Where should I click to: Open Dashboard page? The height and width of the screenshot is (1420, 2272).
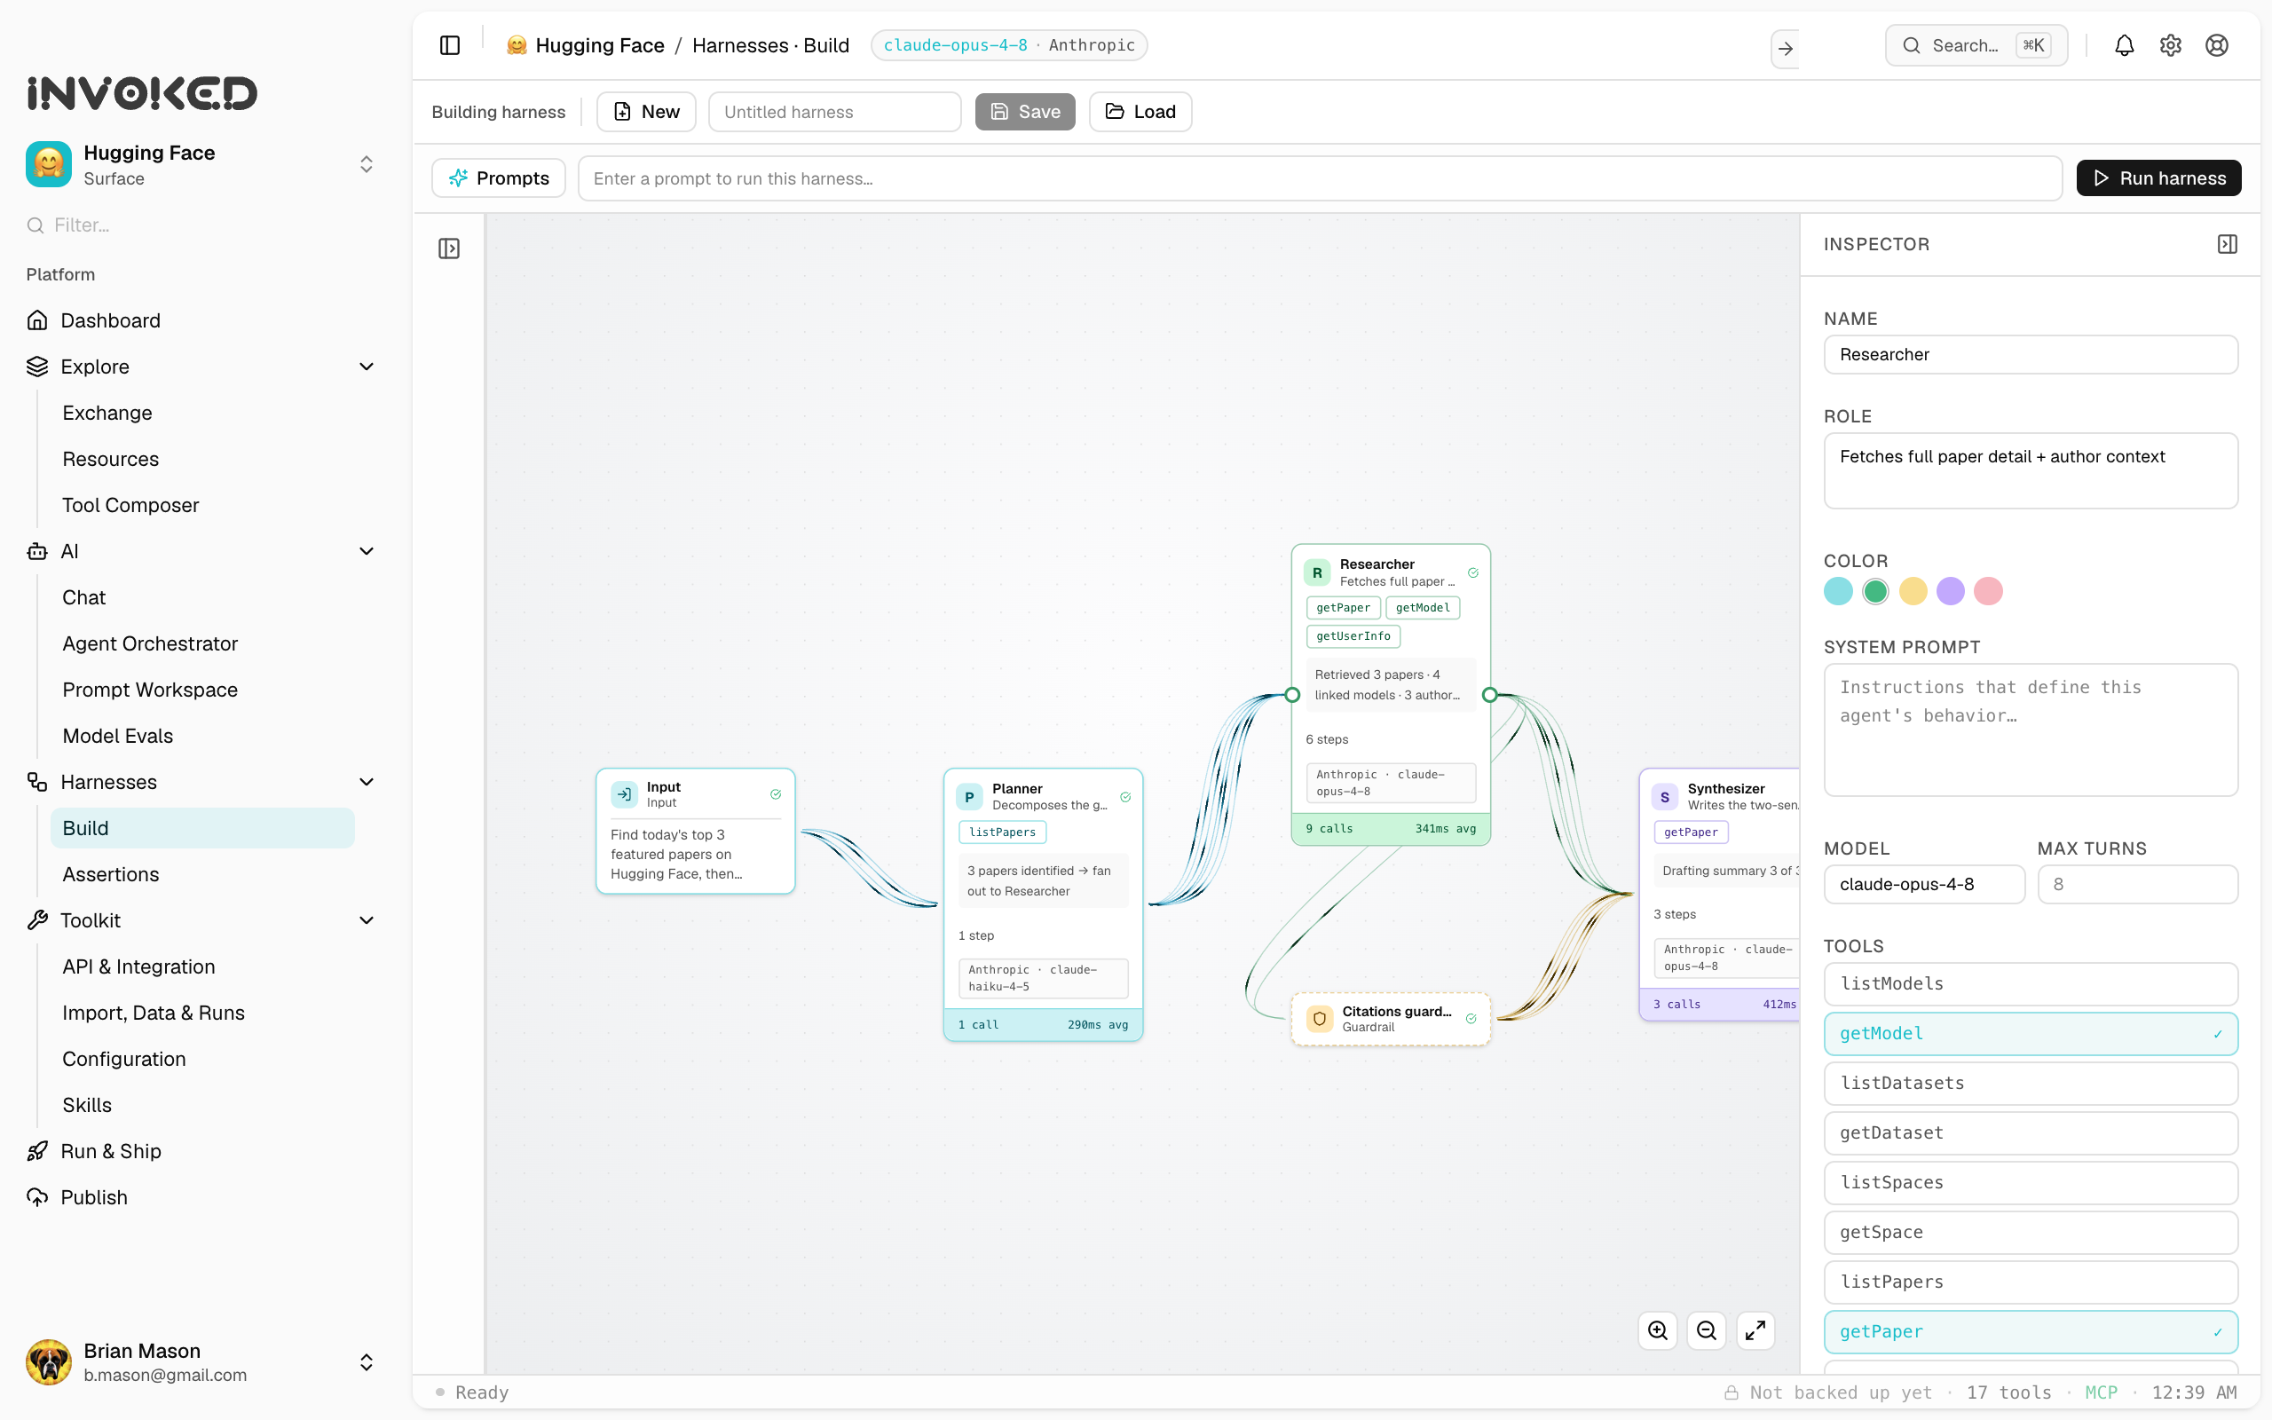(110, 320)
